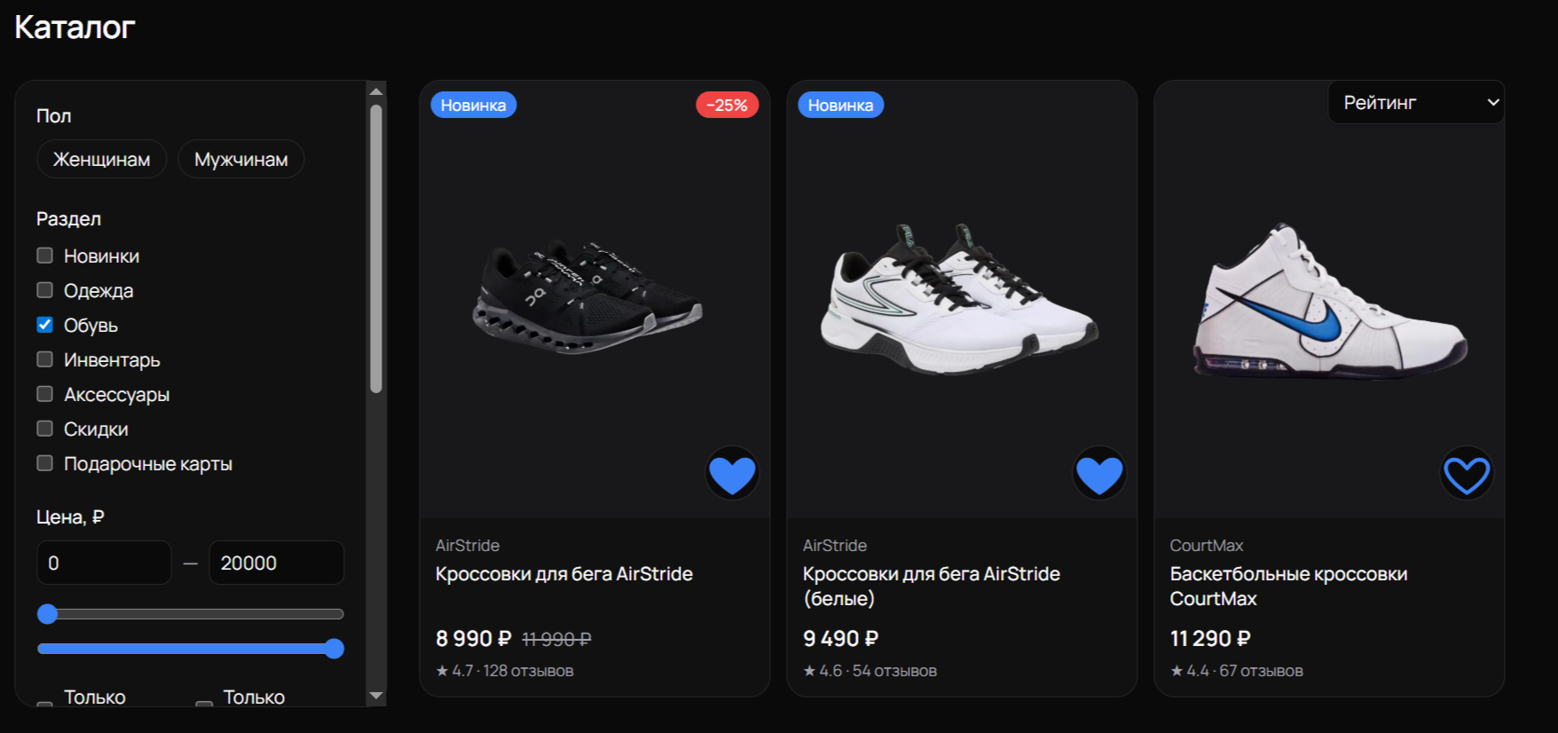Open the Рейтинг sort dropdown
Screen dimensions: 1558x733
pos(1416,103)
